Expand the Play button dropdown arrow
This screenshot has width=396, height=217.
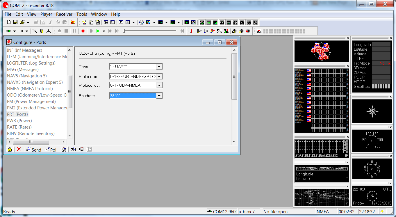(x=104, y=31)
